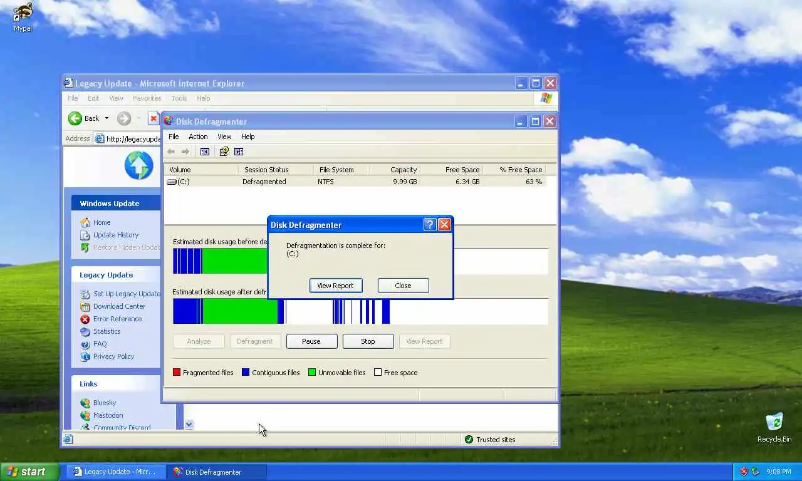Click Close in the completion dialog
This screenshot has width=802, height=481.
pos(403,286)
